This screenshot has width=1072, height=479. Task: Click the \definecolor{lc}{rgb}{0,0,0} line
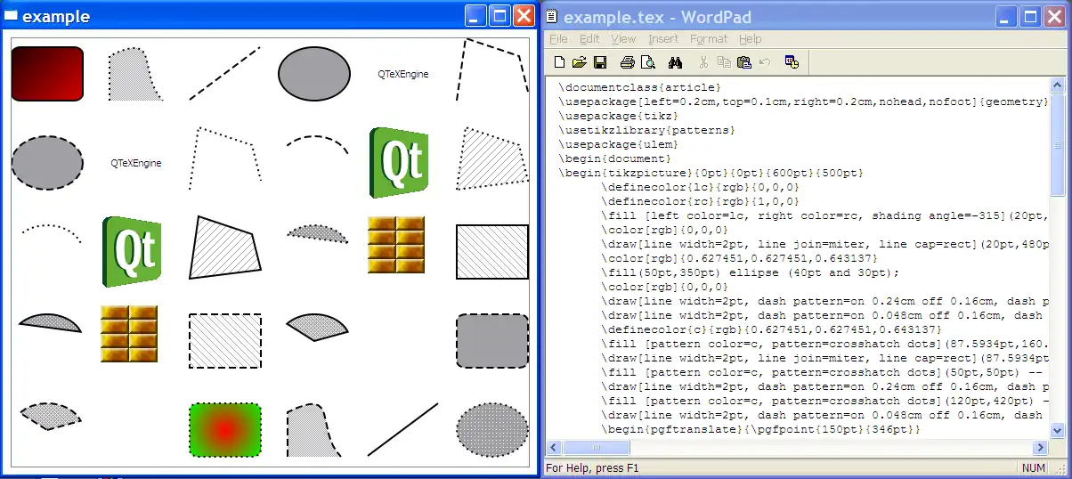(x=700, y=187)
